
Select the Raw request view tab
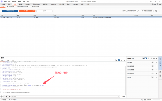click(x=8, y=60)
